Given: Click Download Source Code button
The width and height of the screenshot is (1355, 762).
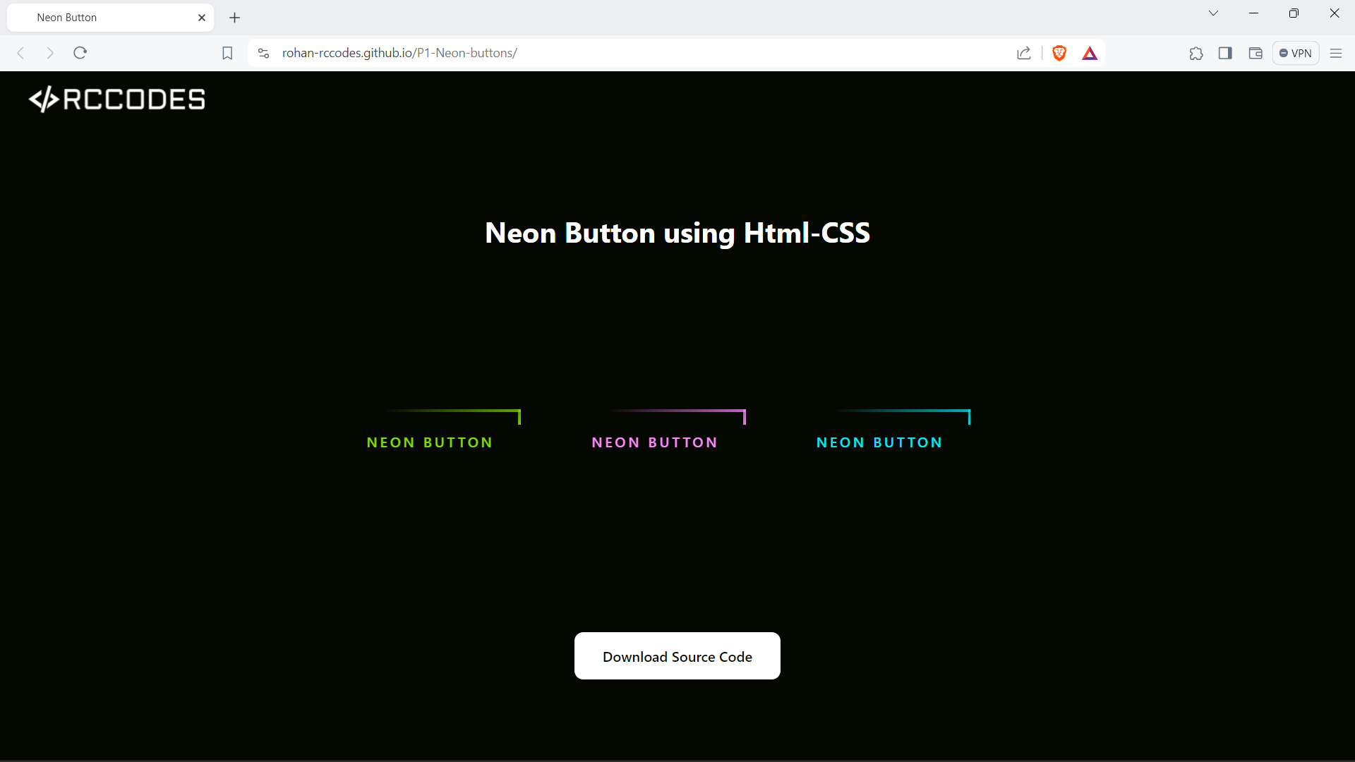Looking at the screenshot, I should click(677, 656).
